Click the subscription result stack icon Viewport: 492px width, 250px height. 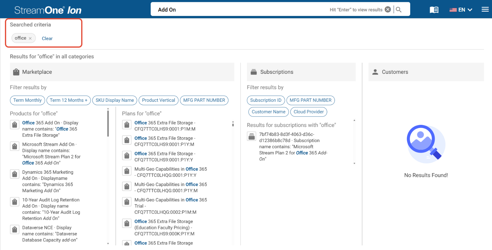pyautogui.click(x=252, y=136)
